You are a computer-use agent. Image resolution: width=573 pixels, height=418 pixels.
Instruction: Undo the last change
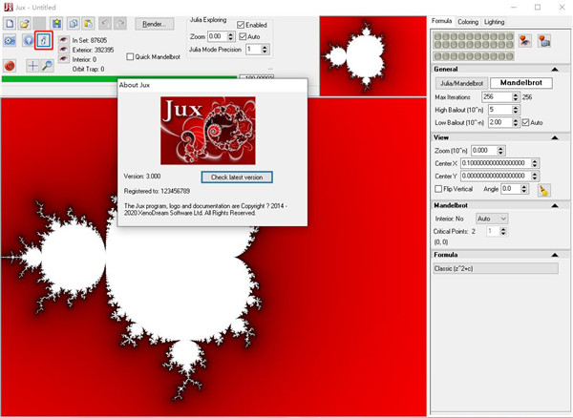[105, 24]
